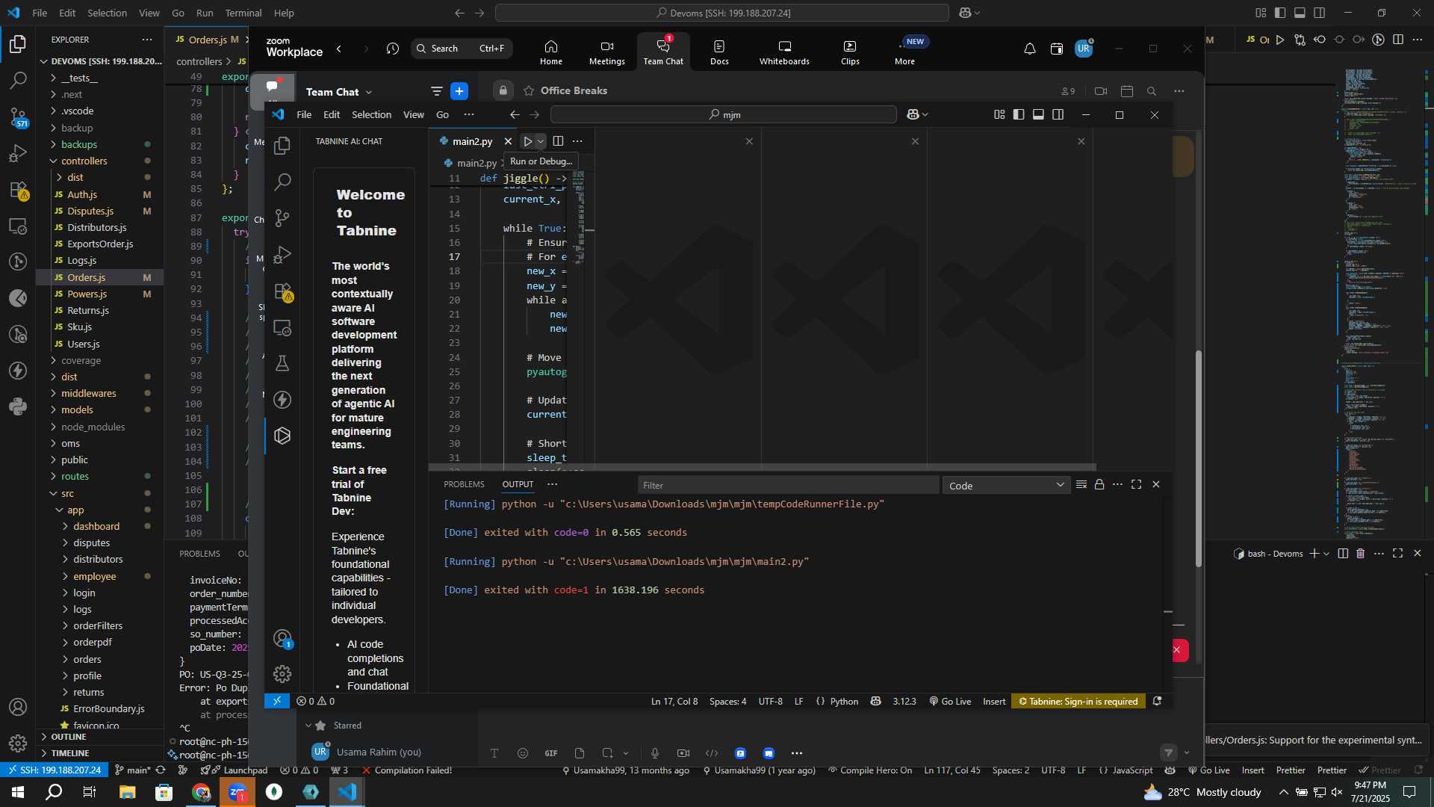Open terminal launch profile dropdown
Screen dimensions: 1434x807
[1326, 554]
